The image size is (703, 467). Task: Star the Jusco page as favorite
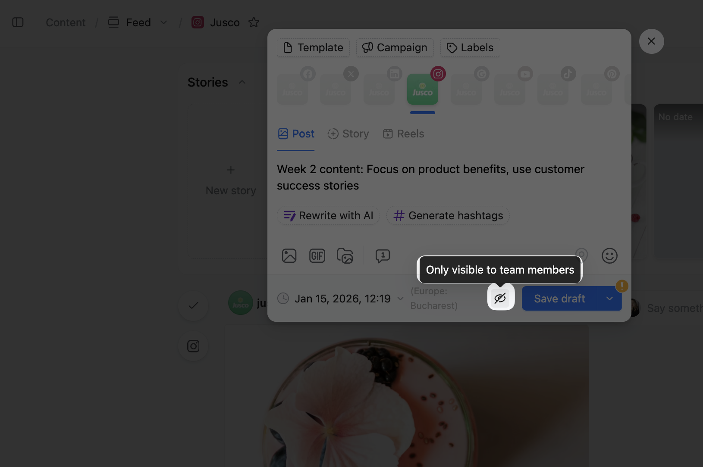[x=254, y=22]
